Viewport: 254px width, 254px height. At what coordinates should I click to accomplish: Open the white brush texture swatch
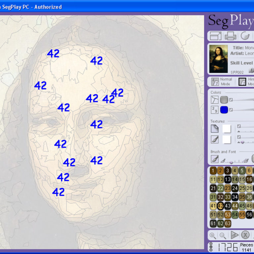pos(227,140)
